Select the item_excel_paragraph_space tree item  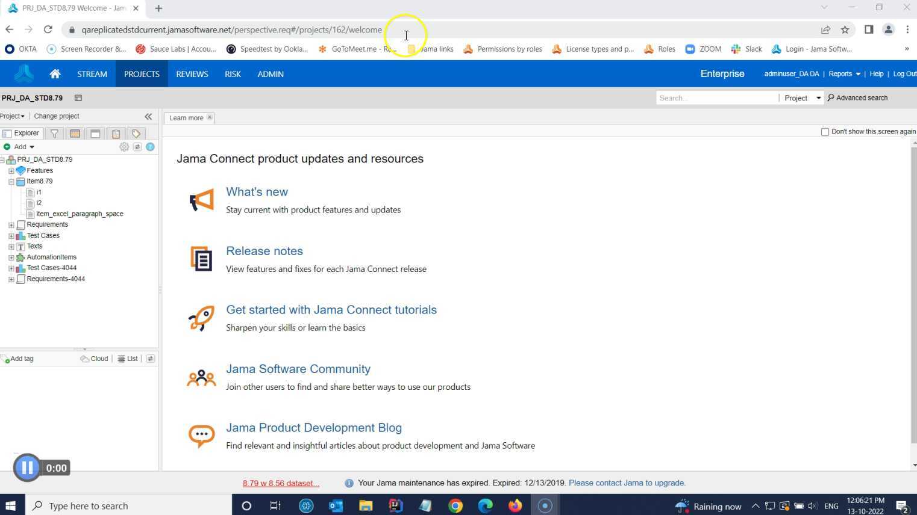(x=80, y=214)
